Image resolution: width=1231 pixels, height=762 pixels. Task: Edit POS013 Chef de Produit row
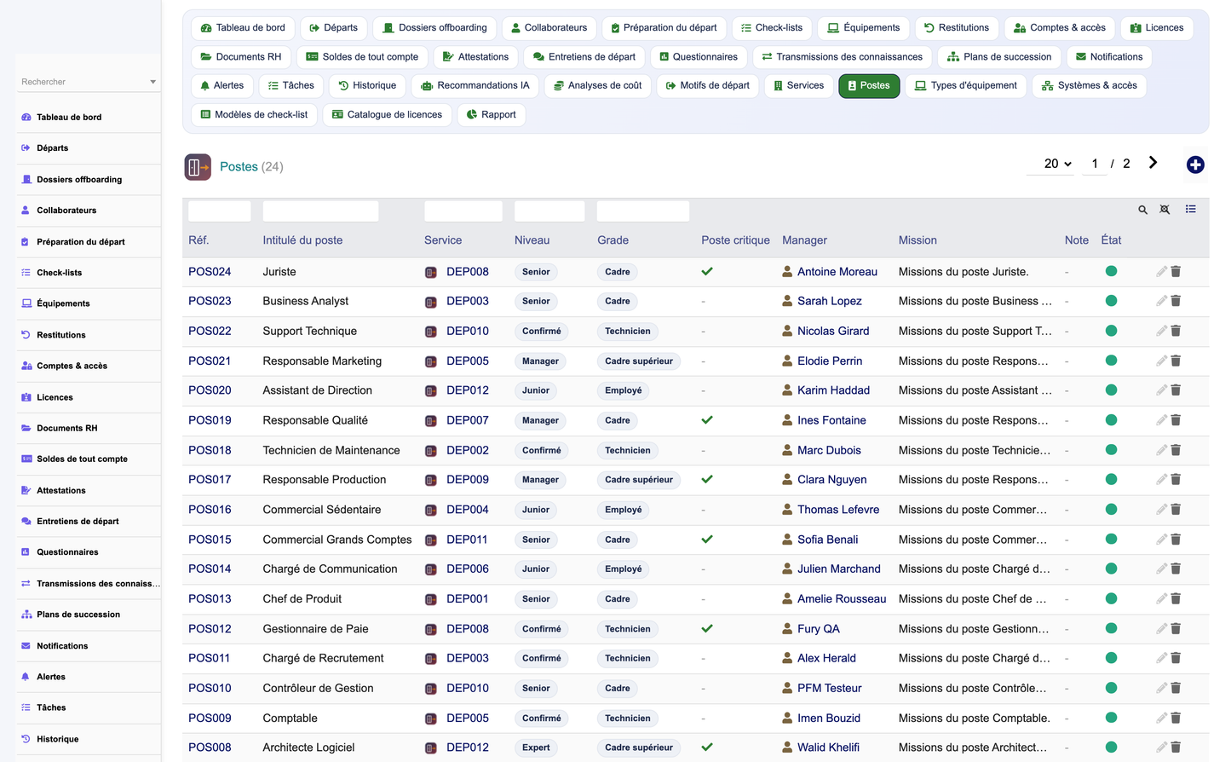1161,598
